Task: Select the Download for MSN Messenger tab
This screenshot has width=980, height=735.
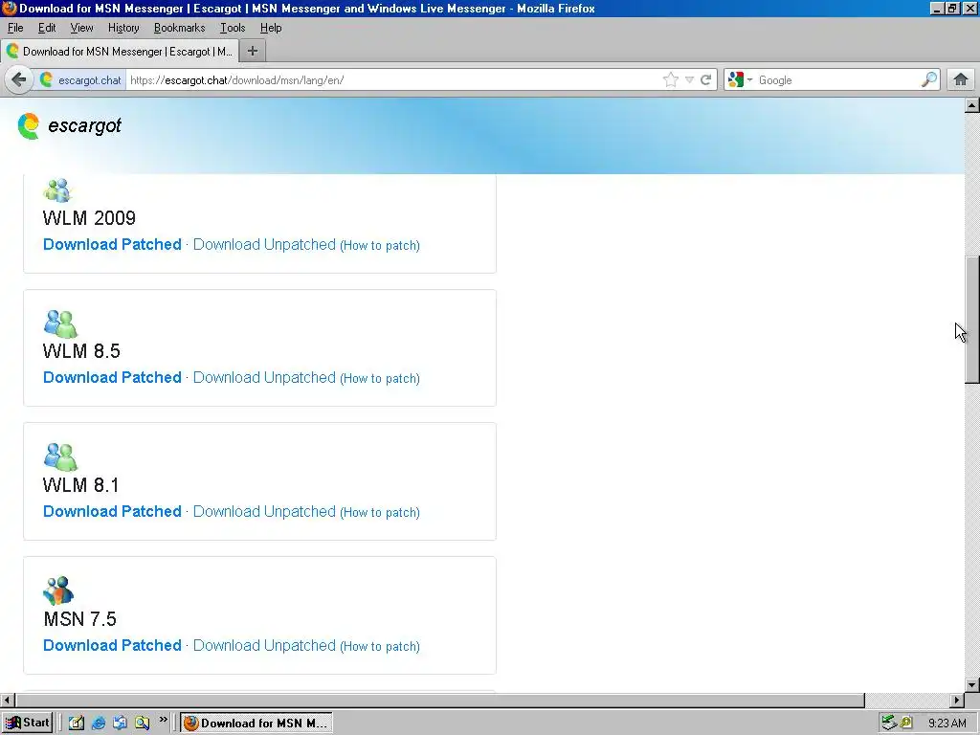Action: [x=119, y=52]
